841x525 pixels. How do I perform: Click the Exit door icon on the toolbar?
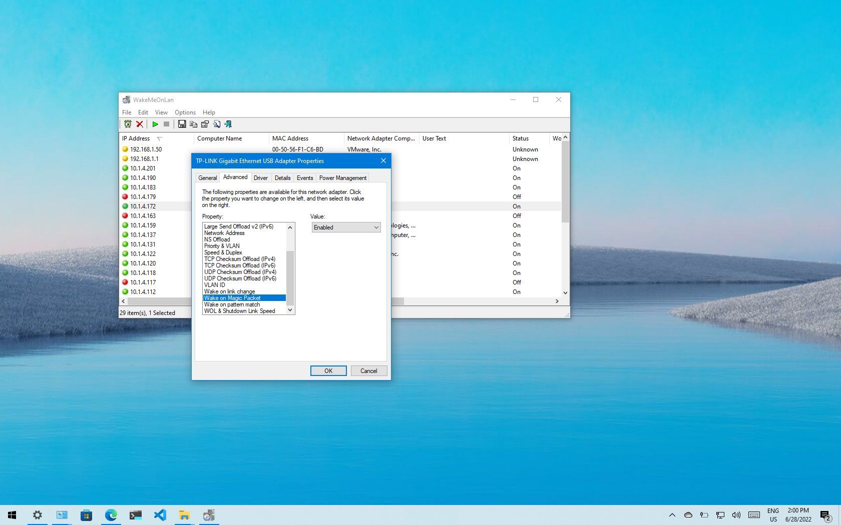(x=228, y=124)
